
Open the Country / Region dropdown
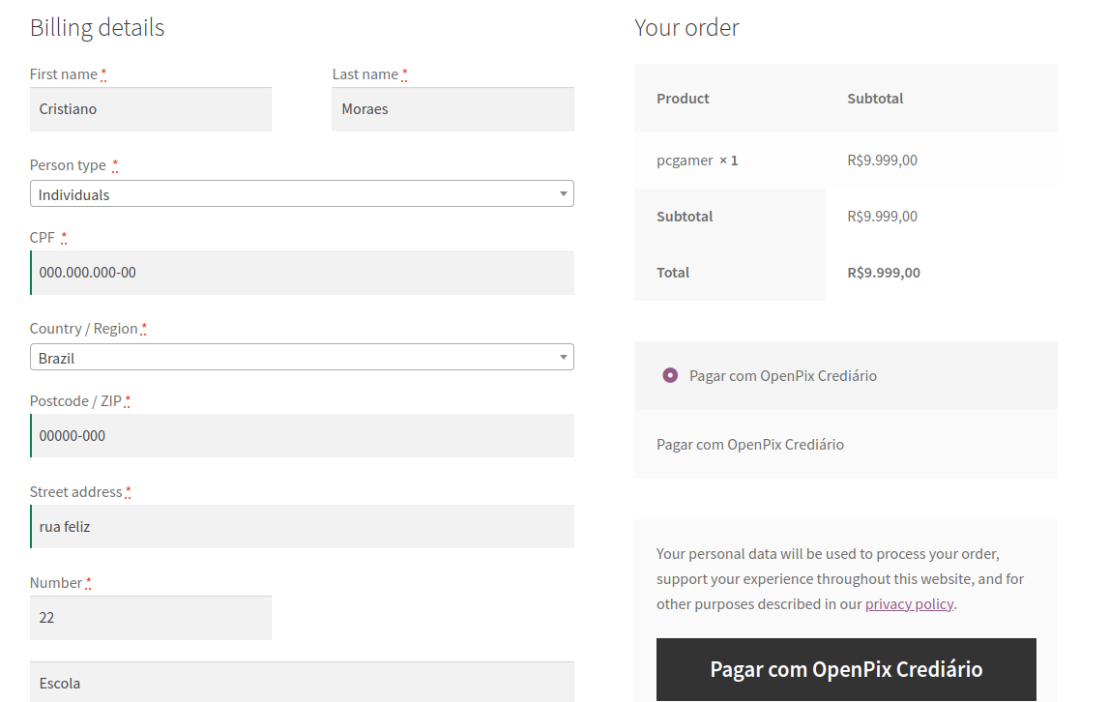tap(302, 357)
